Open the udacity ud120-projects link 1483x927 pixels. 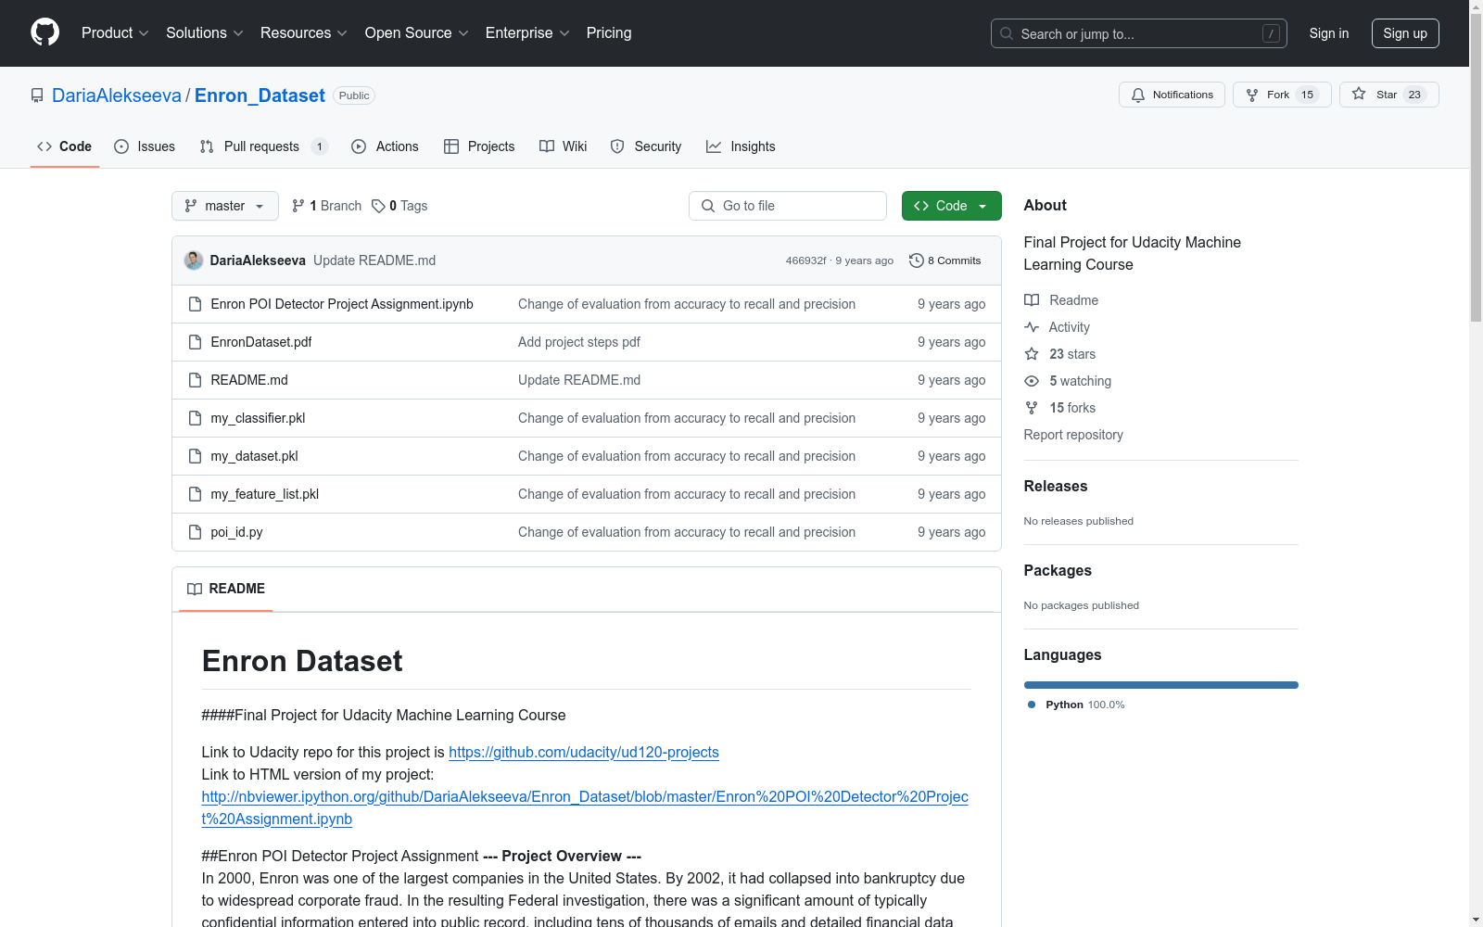pos(584,752)
